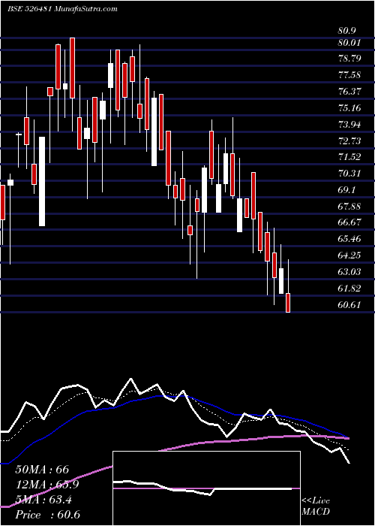This screenshot has width=375, height=526.
Task: Click the BSE 526481 MunafaSutra.com title
Action: (x=62, y=9)
